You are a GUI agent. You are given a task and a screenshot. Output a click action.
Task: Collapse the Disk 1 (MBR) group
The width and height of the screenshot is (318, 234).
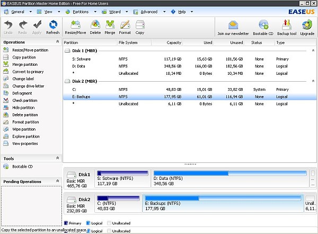click(x=313, y=50)
